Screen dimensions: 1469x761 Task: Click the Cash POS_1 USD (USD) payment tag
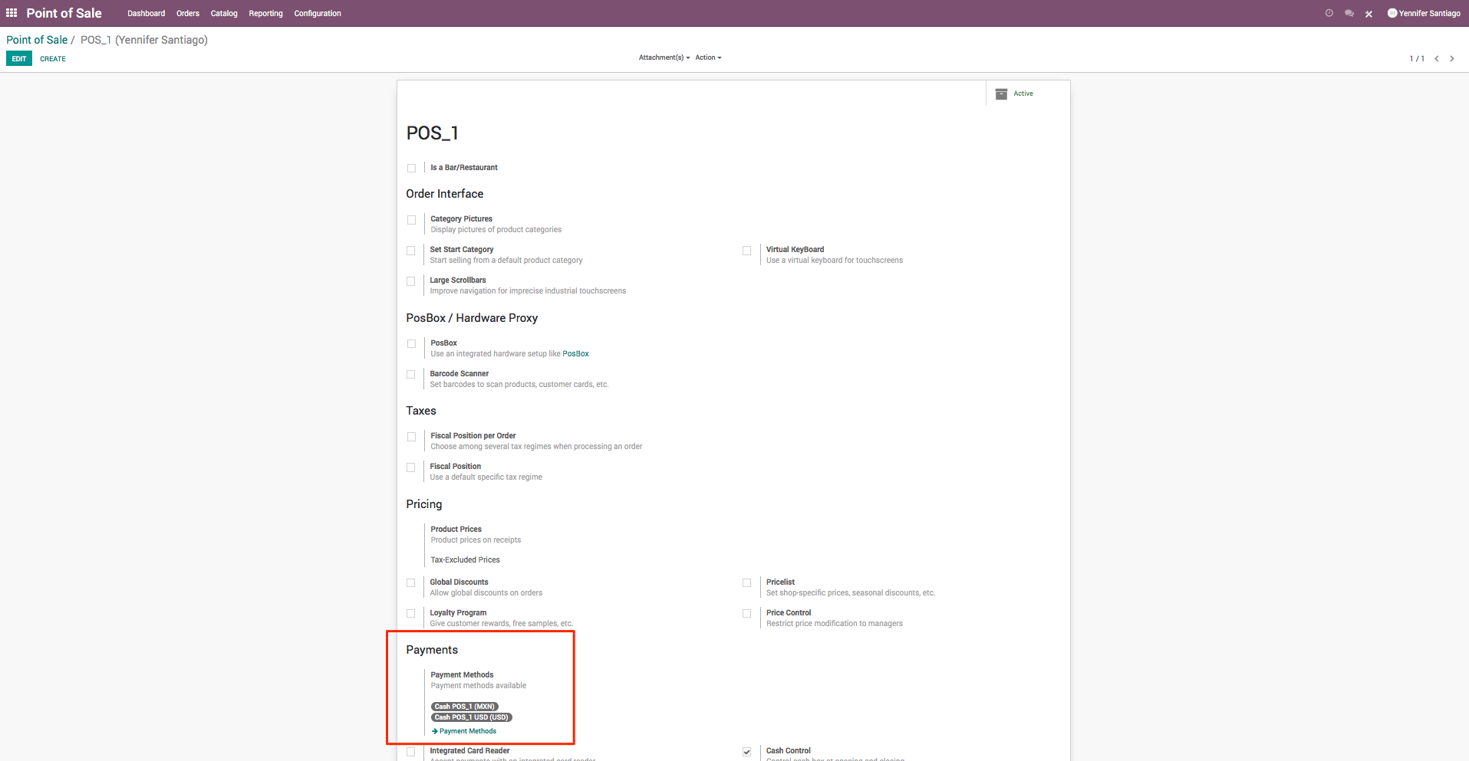click(471, 717)
